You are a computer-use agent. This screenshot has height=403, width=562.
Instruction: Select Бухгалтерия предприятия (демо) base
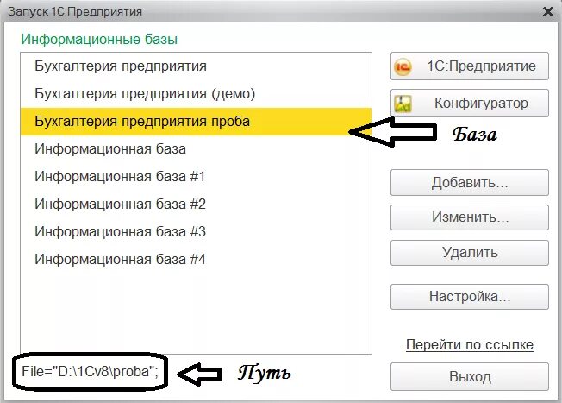click(x=196, y=94)
